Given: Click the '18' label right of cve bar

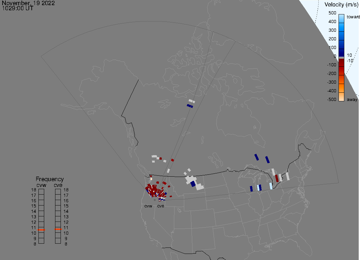Looking at the screenshot, I should (66, 190).
